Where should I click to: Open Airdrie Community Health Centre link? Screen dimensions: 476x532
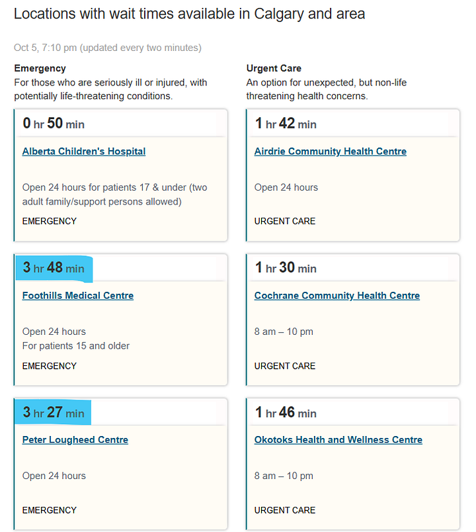pyautogui.click(x=330, y=152)
